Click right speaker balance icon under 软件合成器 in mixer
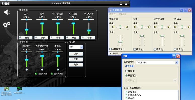Image resolution: width=195 pixels, height=100 pixels. click(169, 27)
